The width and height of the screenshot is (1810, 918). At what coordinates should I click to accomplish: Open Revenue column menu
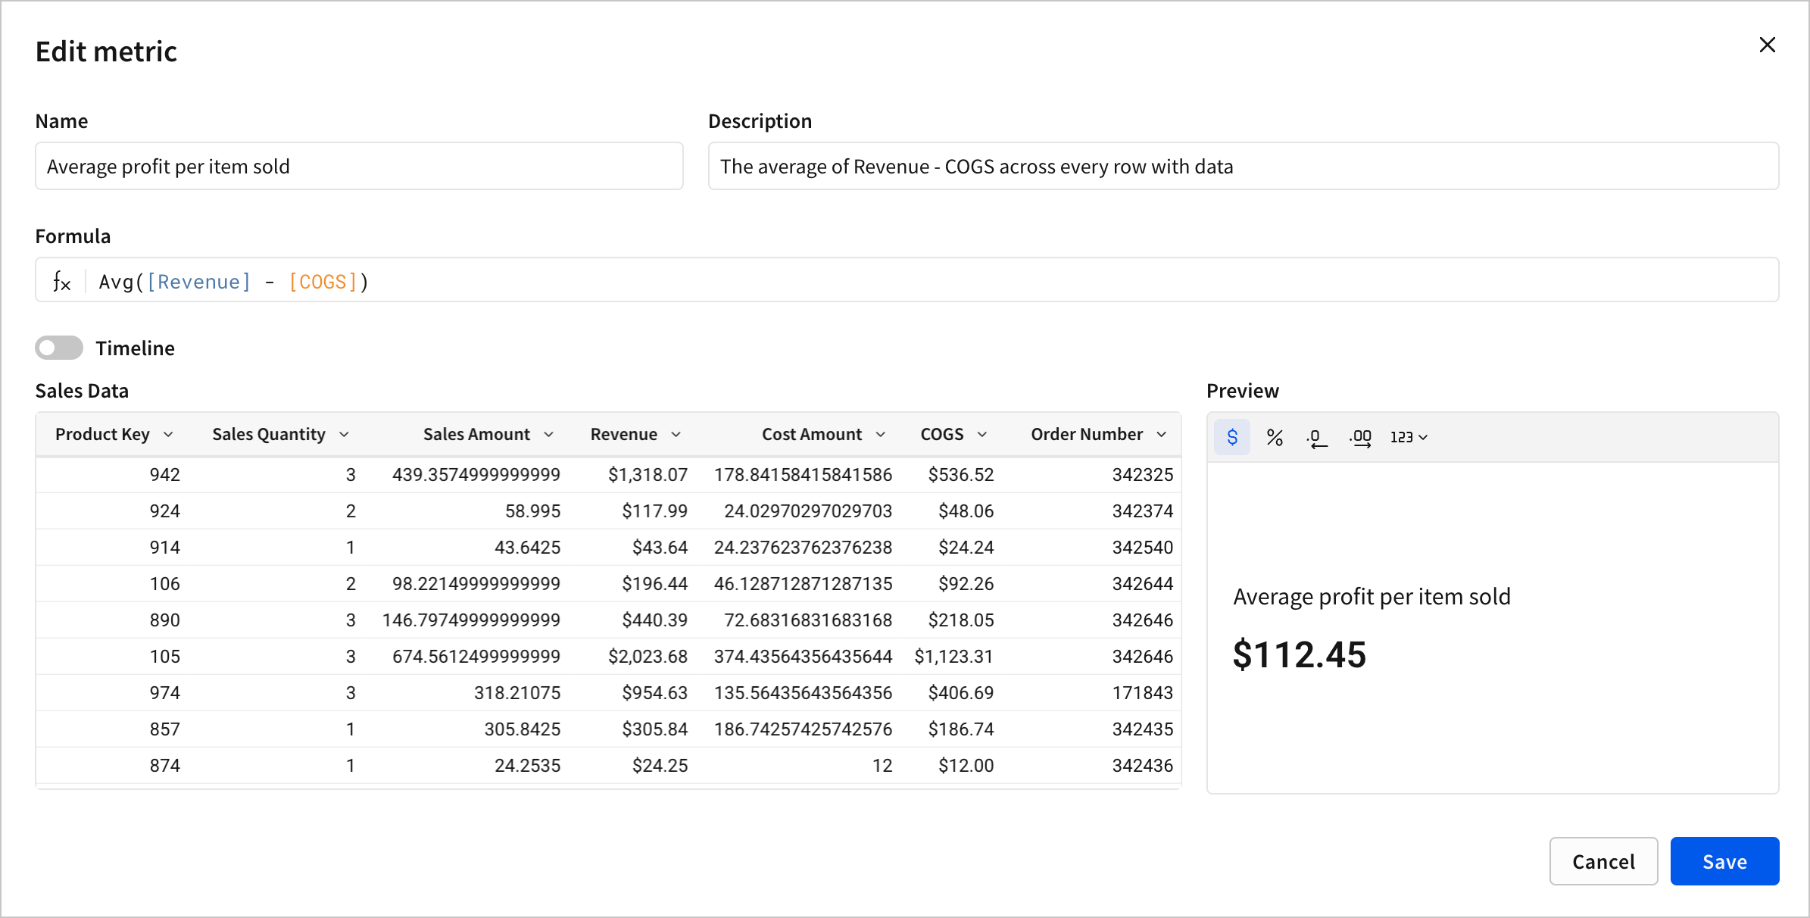(676, 434)
